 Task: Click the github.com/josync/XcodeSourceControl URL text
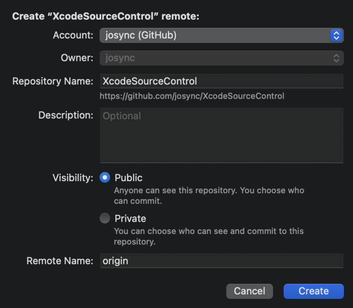tap(192, 96)
